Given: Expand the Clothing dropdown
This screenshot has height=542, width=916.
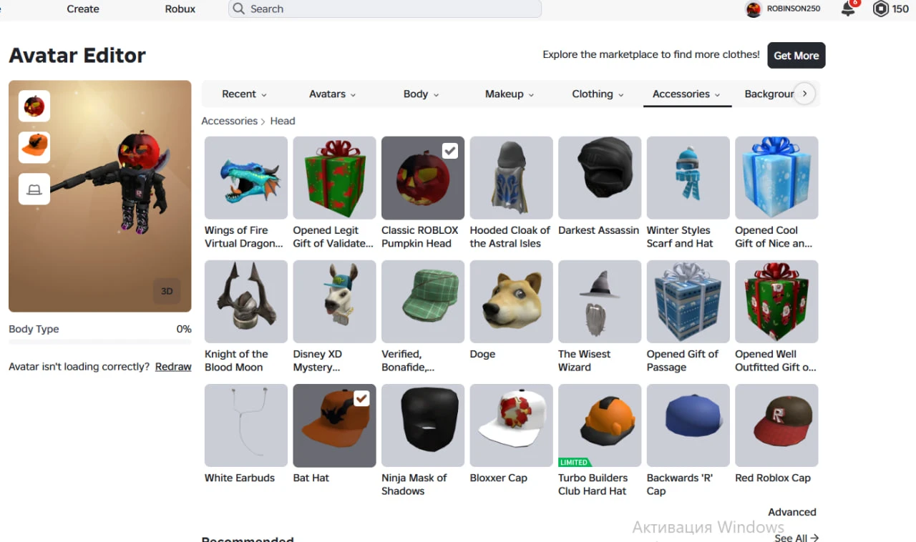Looking at the screenshot, I should (x=598, y=94).
